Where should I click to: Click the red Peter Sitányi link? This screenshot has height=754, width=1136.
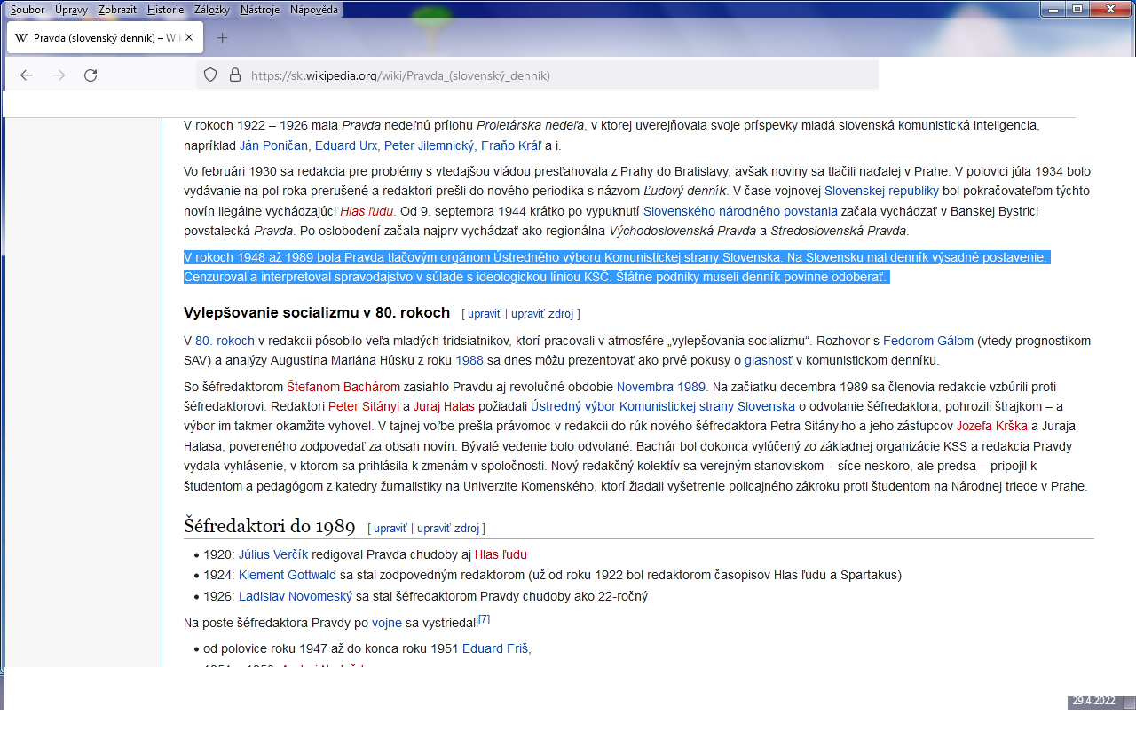click(x=364, y=406)
